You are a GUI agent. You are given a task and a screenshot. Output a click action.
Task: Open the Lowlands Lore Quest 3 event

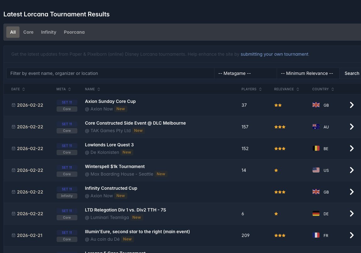pos(109,145)
